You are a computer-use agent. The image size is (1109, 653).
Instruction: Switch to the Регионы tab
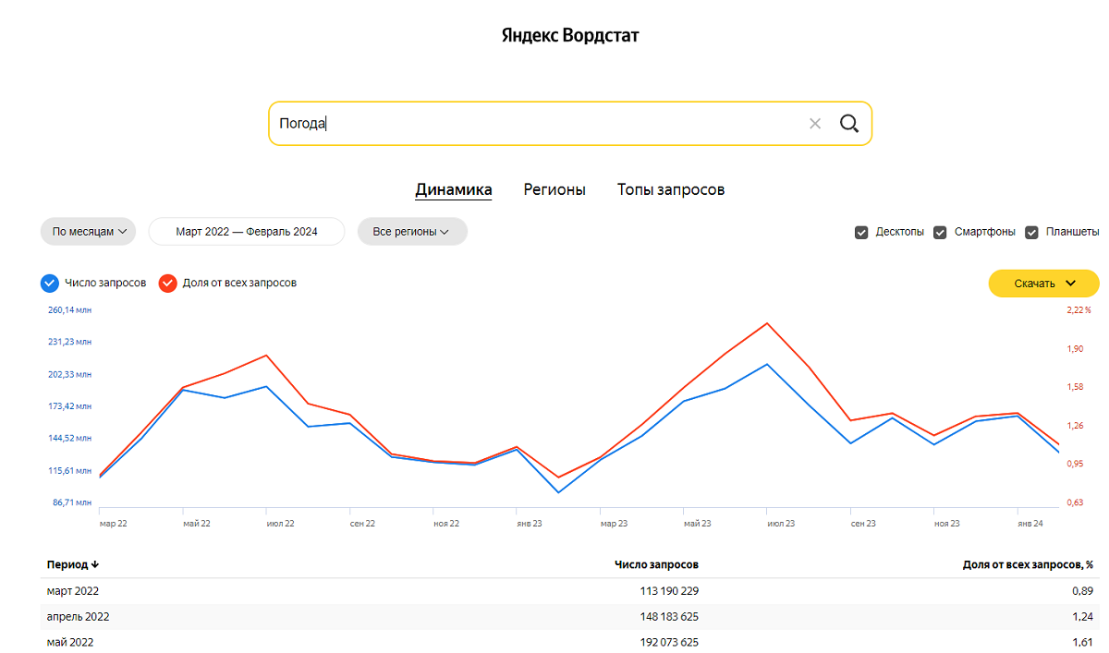tap(554, 189)
